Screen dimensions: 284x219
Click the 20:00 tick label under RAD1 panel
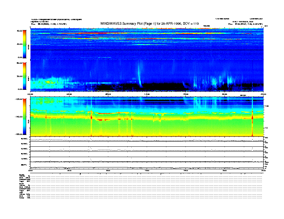coord(224,94)
